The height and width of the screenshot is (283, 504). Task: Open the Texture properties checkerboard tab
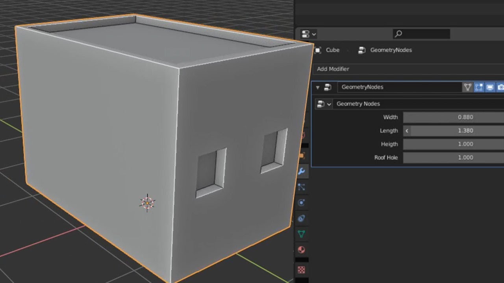[302, 270]
